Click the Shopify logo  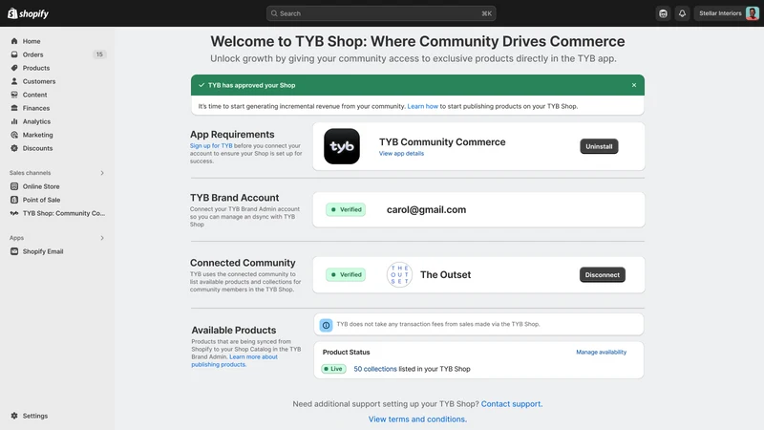[x=28, y=13]
